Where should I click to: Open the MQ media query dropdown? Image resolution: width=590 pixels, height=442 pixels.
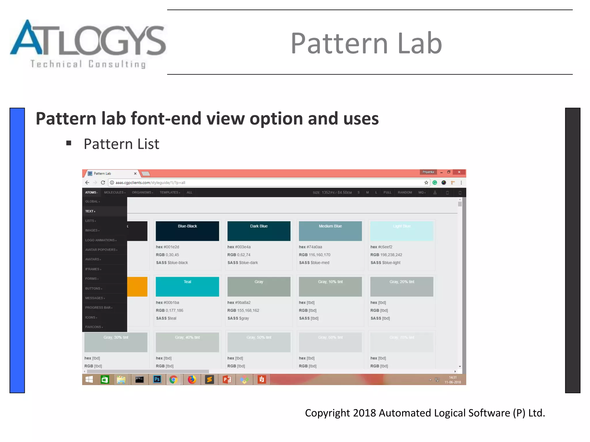pyautogui.click(x=422, y=193)
